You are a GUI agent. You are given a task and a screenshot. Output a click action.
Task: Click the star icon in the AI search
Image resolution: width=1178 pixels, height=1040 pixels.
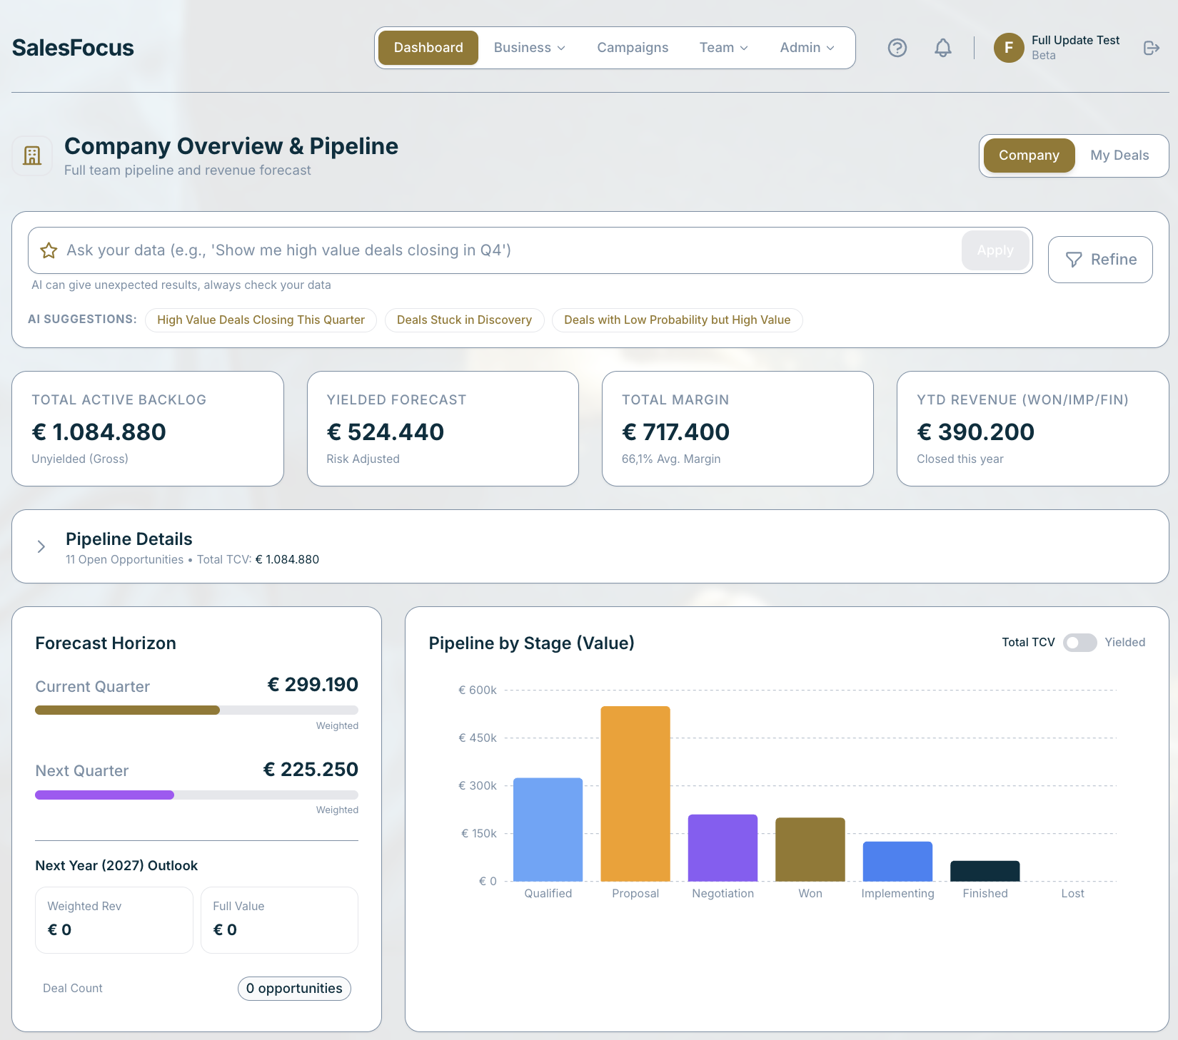point(49,250)
